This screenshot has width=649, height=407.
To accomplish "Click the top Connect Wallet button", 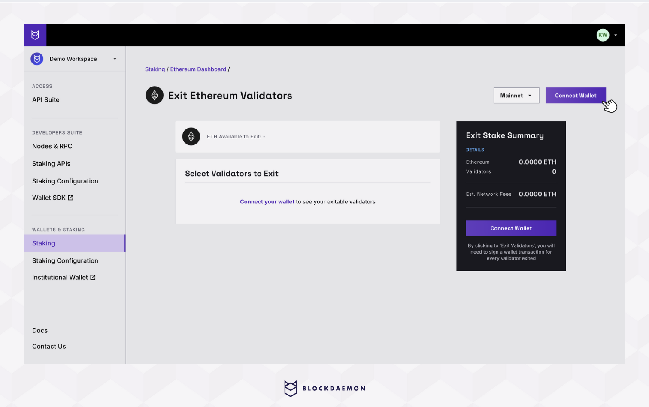I will pos(576,95).
